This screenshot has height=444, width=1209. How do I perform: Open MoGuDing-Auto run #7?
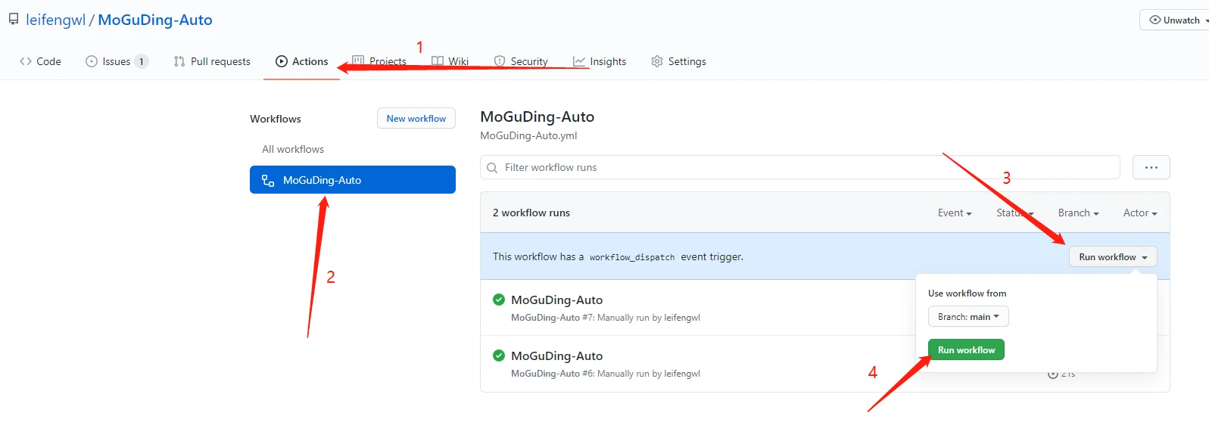(556, 300)
